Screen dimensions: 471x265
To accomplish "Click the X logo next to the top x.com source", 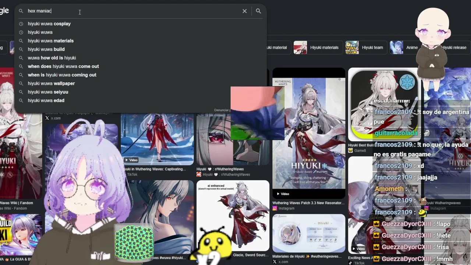I will [x=47, y=118].
